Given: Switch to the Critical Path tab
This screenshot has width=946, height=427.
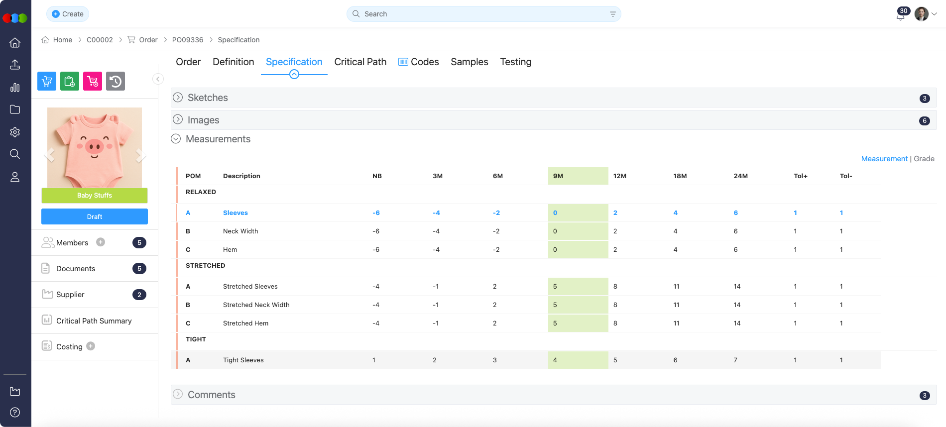Looking at the screenshot, I should click(360, 62).
